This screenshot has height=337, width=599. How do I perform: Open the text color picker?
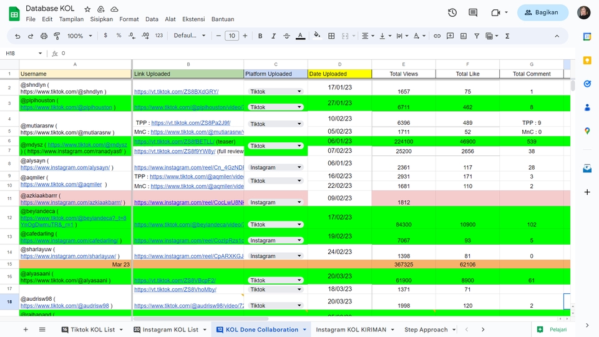click(300, 36)
